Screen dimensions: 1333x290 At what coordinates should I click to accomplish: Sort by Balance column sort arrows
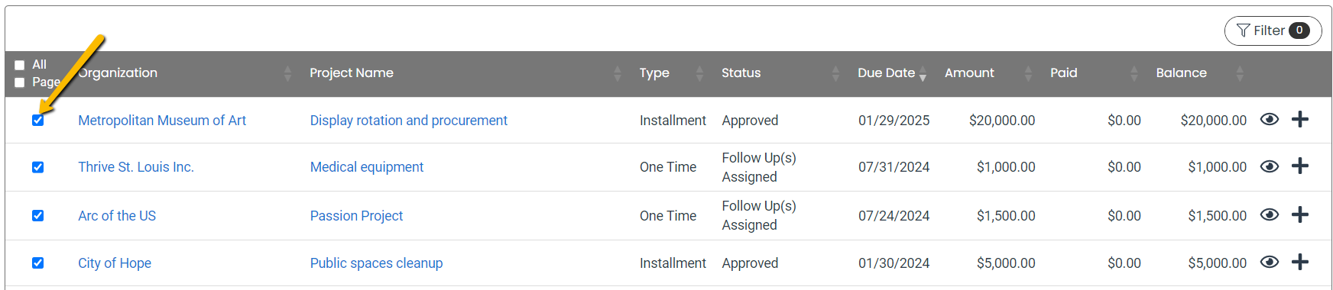[1240, 73]
